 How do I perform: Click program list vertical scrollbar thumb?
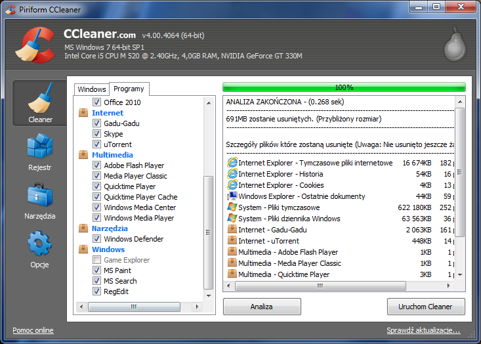[209, 232]
